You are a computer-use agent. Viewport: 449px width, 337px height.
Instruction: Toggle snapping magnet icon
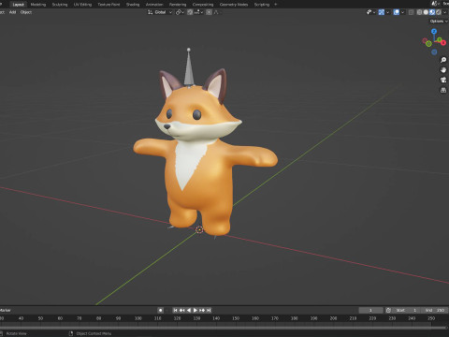(190, 12)
